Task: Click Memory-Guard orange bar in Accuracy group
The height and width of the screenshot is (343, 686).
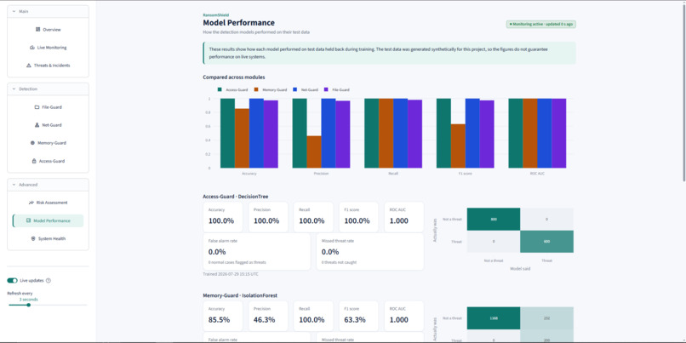Action: point(242,138)
